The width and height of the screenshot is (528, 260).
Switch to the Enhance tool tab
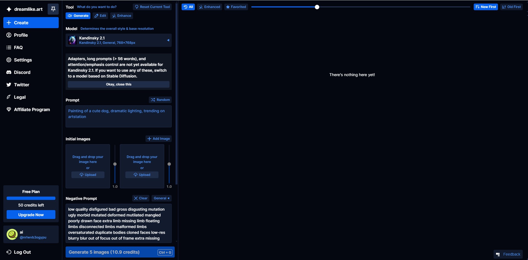click(x=122, y=16)
